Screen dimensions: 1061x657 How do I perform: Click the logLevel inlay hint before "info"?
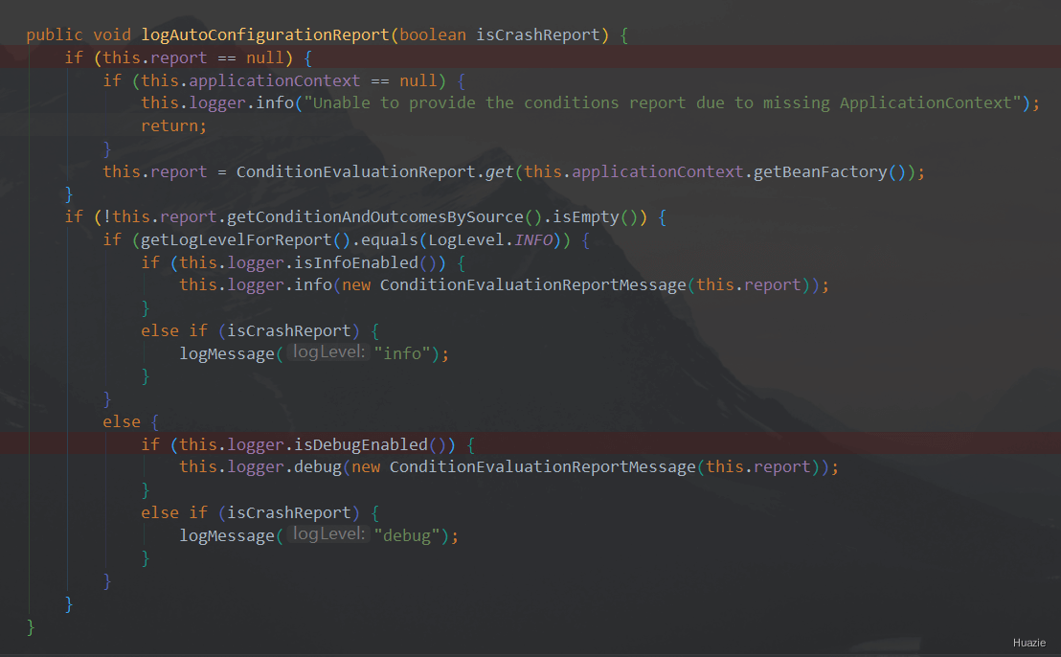coord(328,353)
